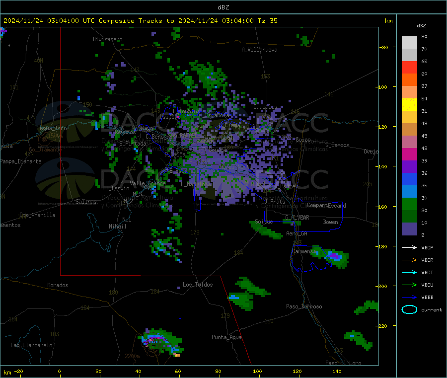Select the yellow 51 dBZ color swatch

(409, 105)
